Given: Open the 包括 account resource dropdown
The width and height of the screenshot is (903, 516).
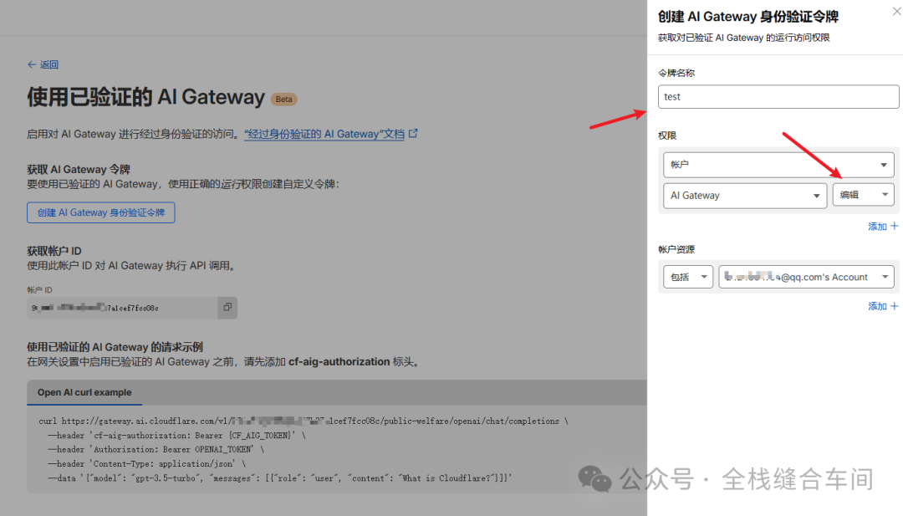Looking at the screenshot, I should coord(688,277).
